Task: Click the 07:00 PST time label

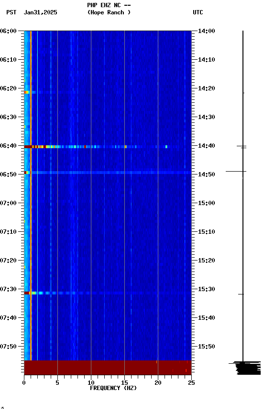Action: (x=8, y=203)
